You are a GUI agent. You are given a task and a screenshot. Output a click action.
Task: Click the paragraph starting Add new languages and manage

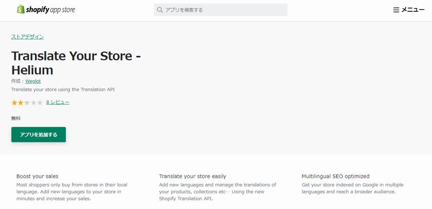click(x=218, y=192)
